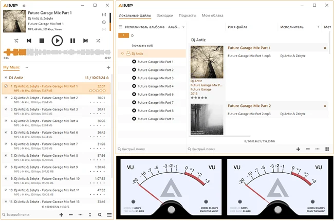The image size is (334, 221).
Task: Click Future Garage Mix Part 1 album cover
Action: [207, 62]
